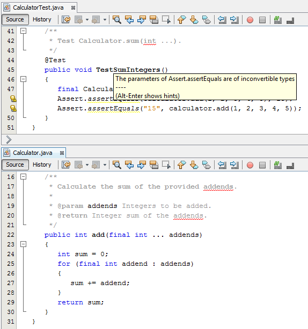Click Find Selection magnifier in CalculatorTest toolbar
Viewport: 308px width, 329px height.
pyautogui.click(x=117, y=20)
